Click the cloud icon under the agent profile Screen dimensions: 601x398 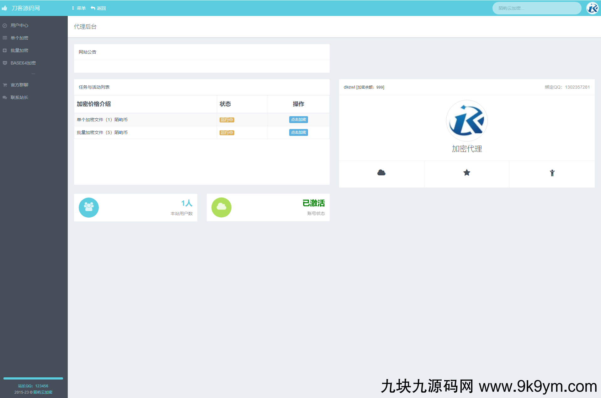point(381,173)
